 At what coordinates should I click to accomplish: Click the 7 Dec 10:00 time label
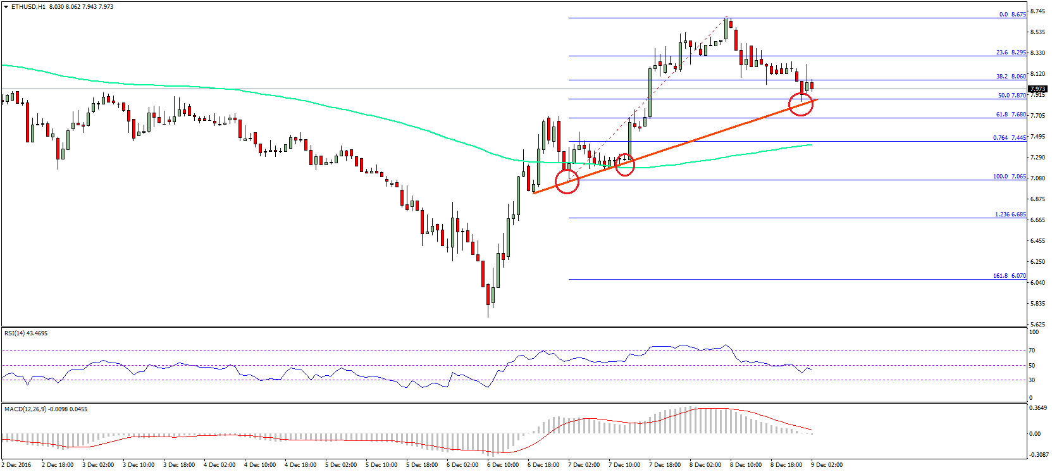pyautogui.click(x=624, y=465)
